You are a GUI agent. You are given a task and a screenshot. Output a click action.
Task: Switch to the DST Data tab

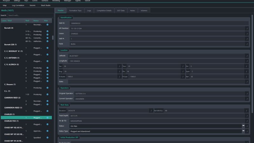[121, 10]
